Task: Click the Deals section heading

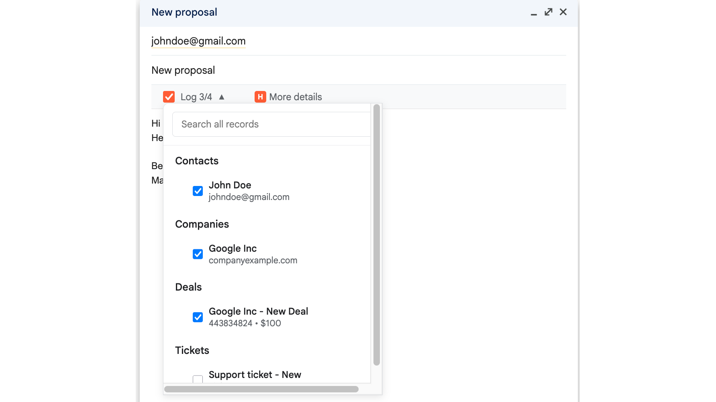Action: pyautogui.click(x=188, y=287)
